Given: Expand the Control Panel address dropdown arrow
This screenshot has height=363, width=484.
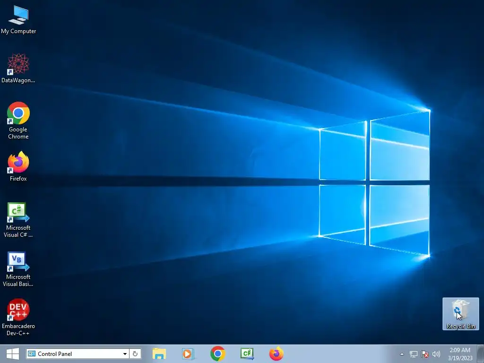Looking at the screenshot, I should click(125, 354).
